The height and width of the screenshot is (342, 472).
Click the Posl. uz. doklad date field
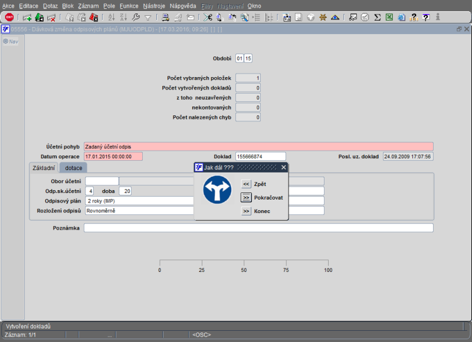[408, 157]
